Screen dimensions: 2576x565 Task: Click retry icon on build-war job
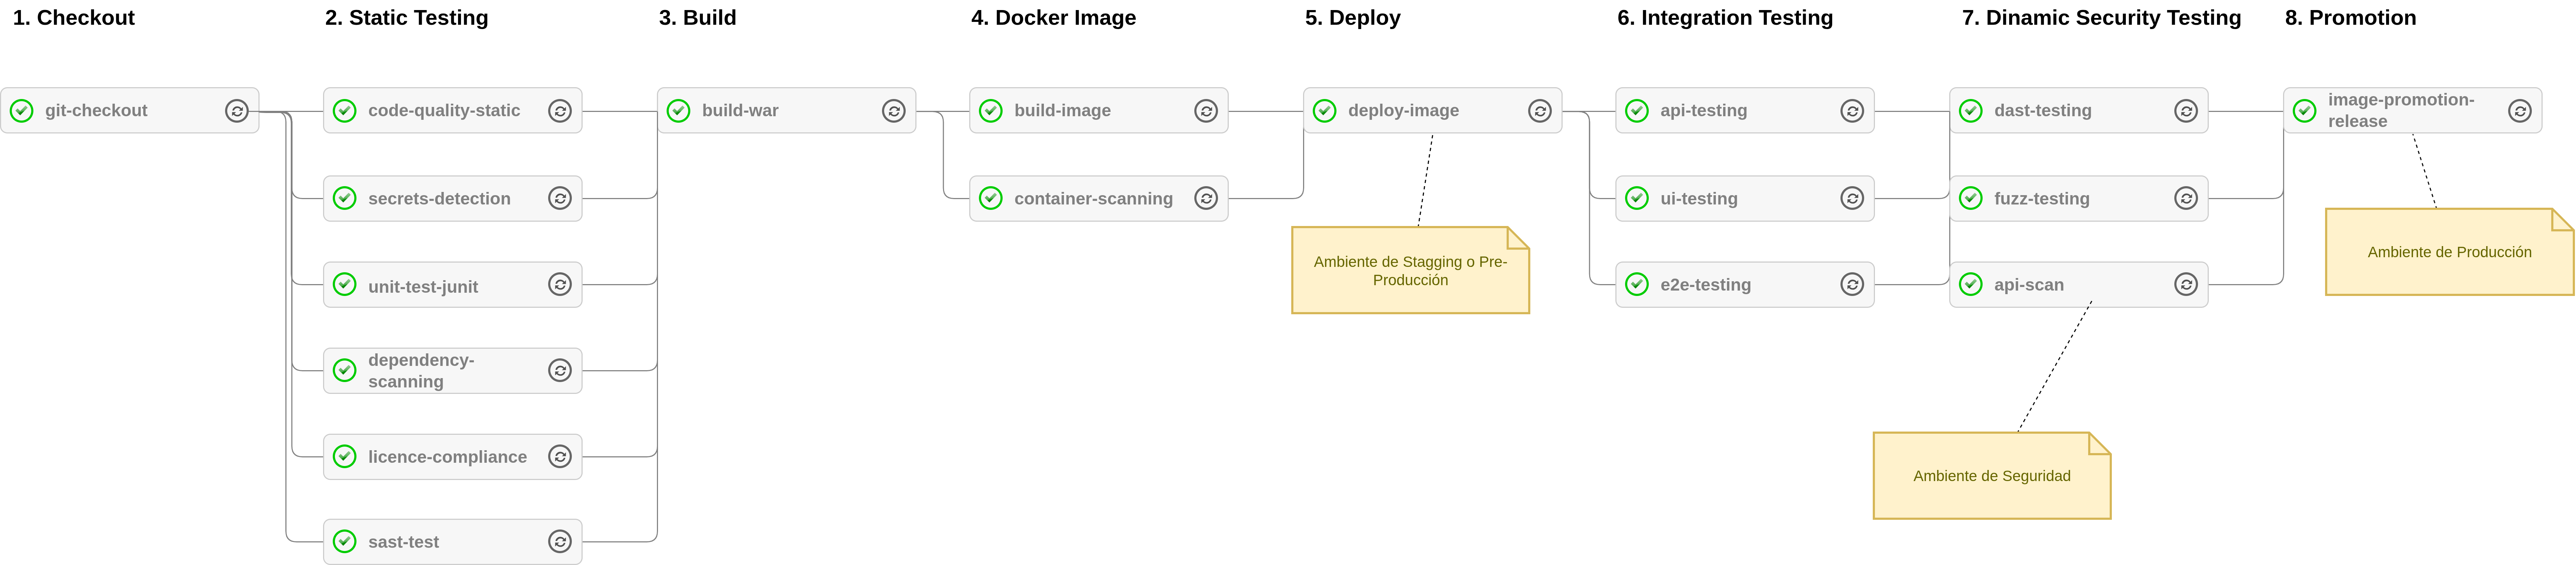tap(893, 111)
